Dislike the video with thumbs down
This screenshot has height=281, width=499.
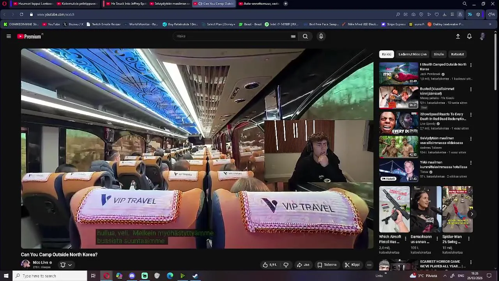[286, 265]
